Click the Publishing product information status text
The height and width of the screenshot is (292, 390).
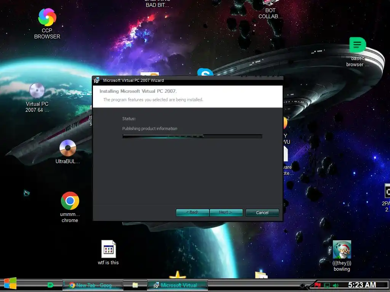click(150, 129)
